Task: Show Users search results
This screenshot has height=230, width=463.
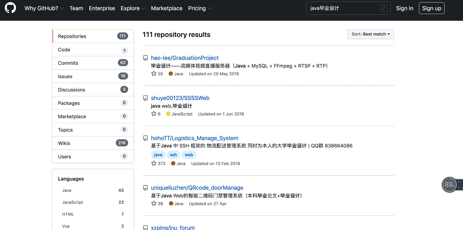Action: coord(93,157)
